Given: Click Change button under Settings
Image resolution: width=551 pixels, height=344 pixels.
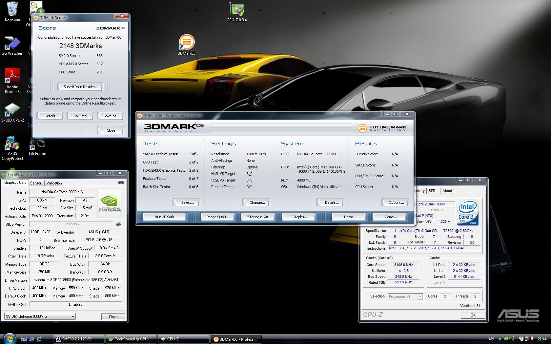Looking at the screenshot, I should click(x=257, y=202).
